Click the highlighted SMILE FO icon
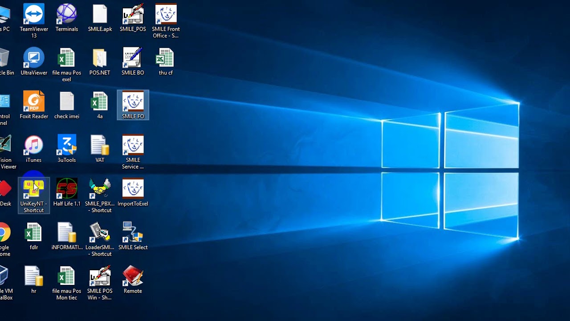The image size is (570, 321). pyautogui.click(x=133, y=105)
